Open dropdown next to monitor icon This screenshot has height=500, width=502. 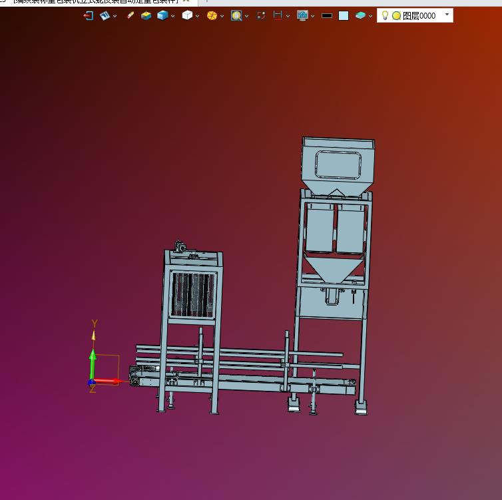pos(312,16)
